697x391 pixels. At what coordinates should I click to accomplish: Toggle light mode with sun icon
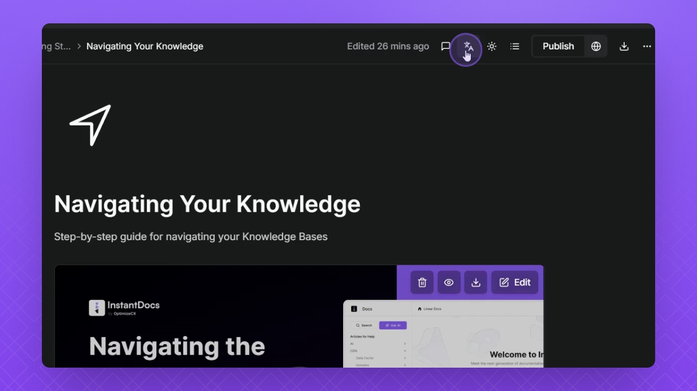(491, 47)
